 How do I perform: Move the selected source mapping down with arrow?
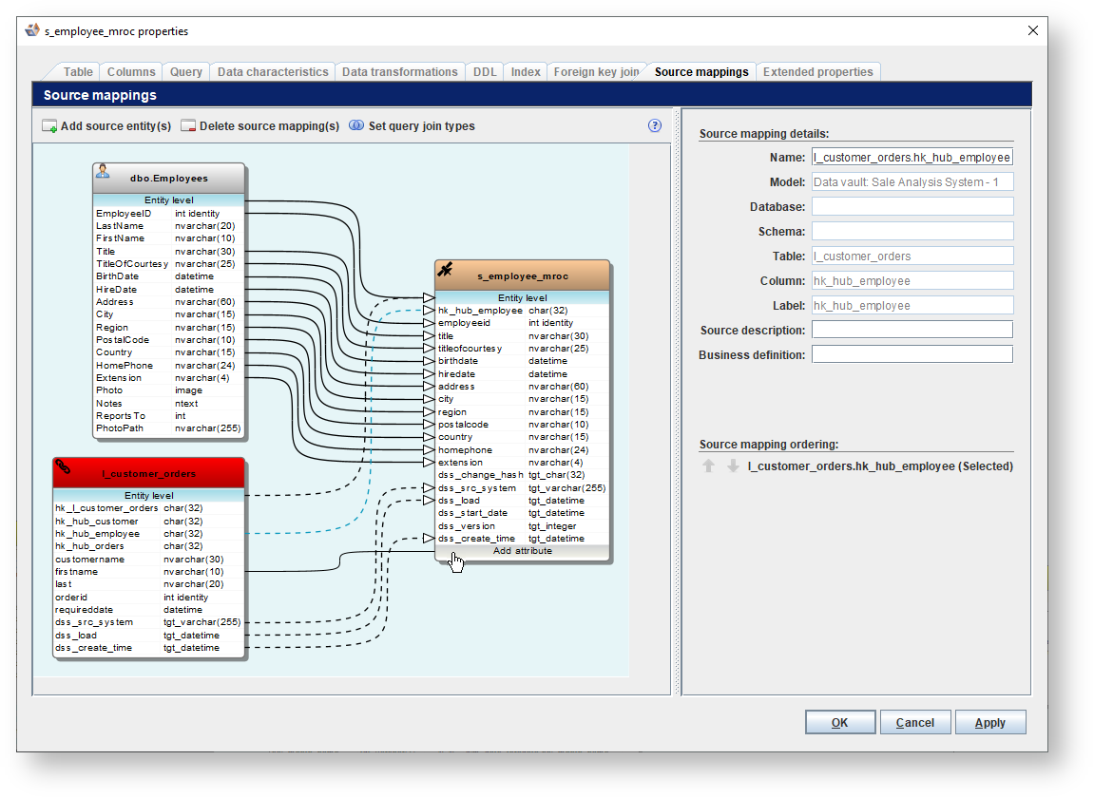[x=732, y=466]
